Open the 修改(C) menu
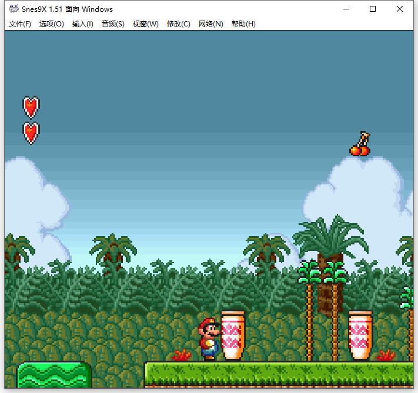 point(178,24)
